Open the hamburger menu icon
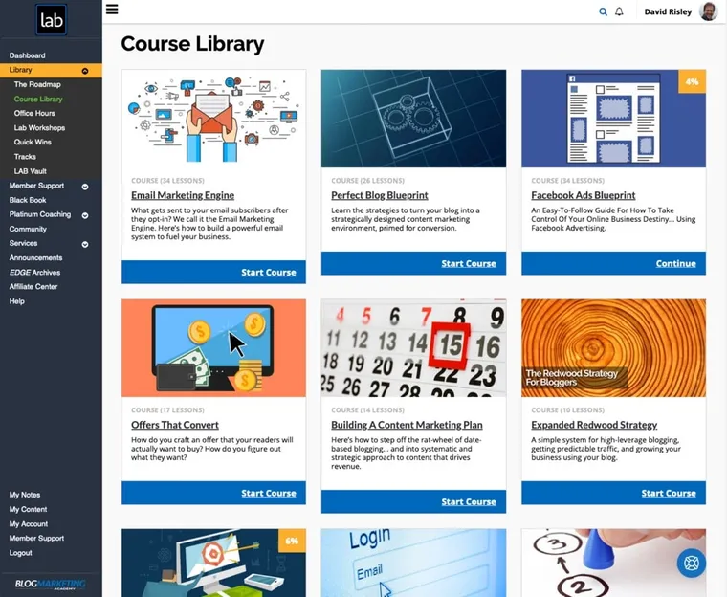Viewport: 727px width, 597px height. (x=112, y=10)
